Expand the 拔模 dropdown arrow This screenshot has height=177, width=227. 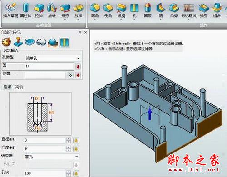[121, 20]
